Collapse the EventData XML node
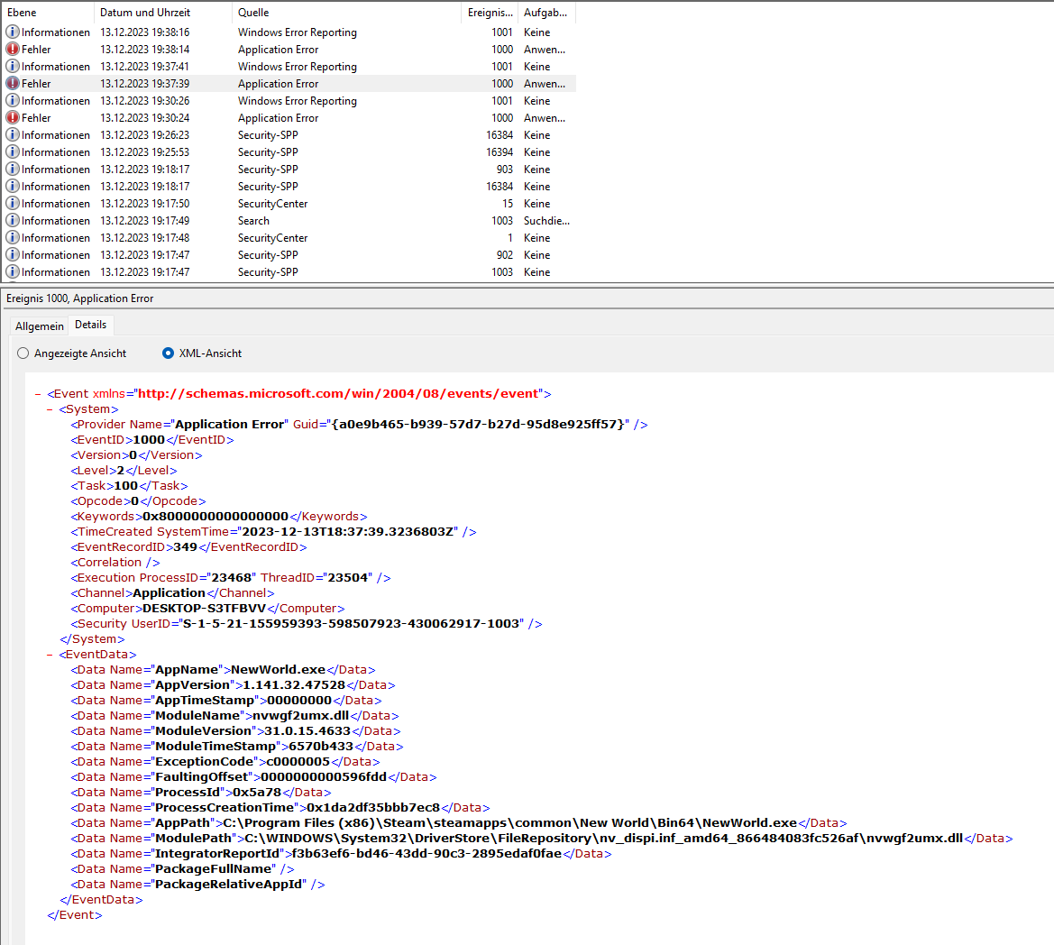1054x945 pixels. (50, 655)
